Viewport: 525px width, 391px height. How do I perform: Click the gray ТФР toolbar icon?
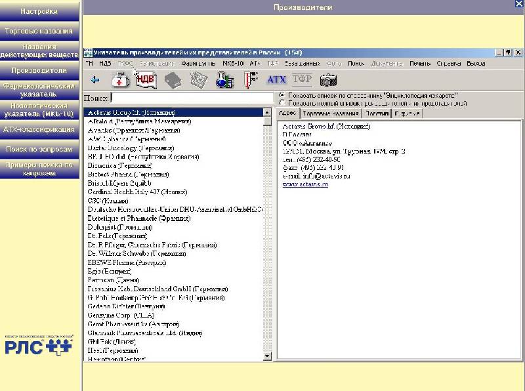[302, 79]
